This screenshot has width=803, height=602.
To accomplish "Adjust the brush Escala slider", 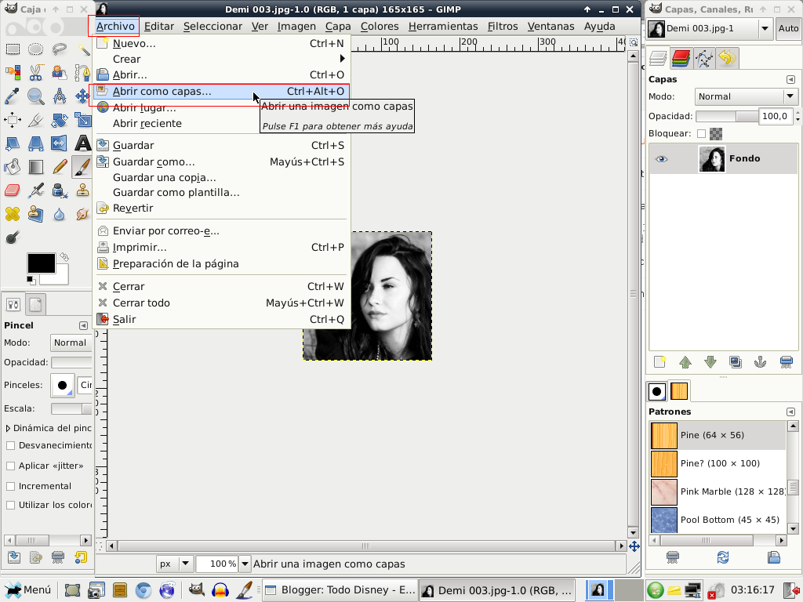I will click(x=71, y=408).
